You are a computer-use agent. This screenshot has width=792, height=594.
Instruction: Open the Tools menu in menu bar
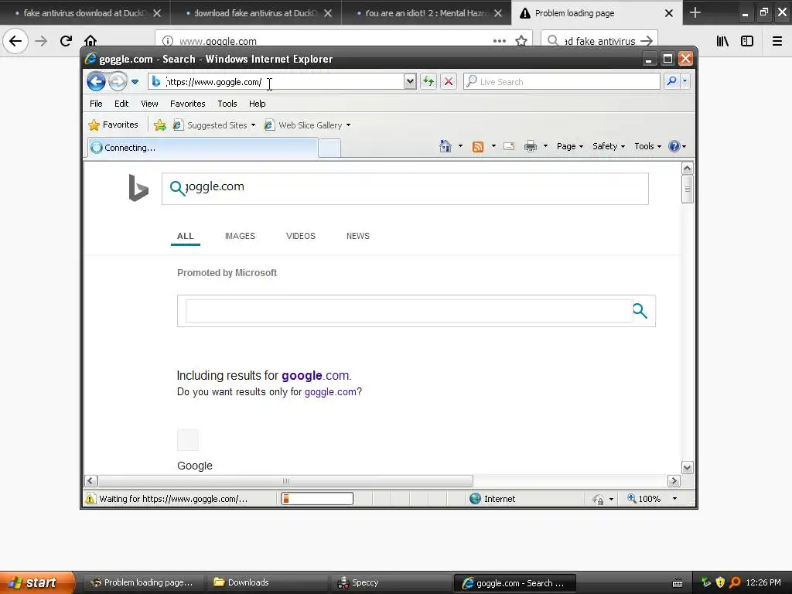tap(227, 104)
